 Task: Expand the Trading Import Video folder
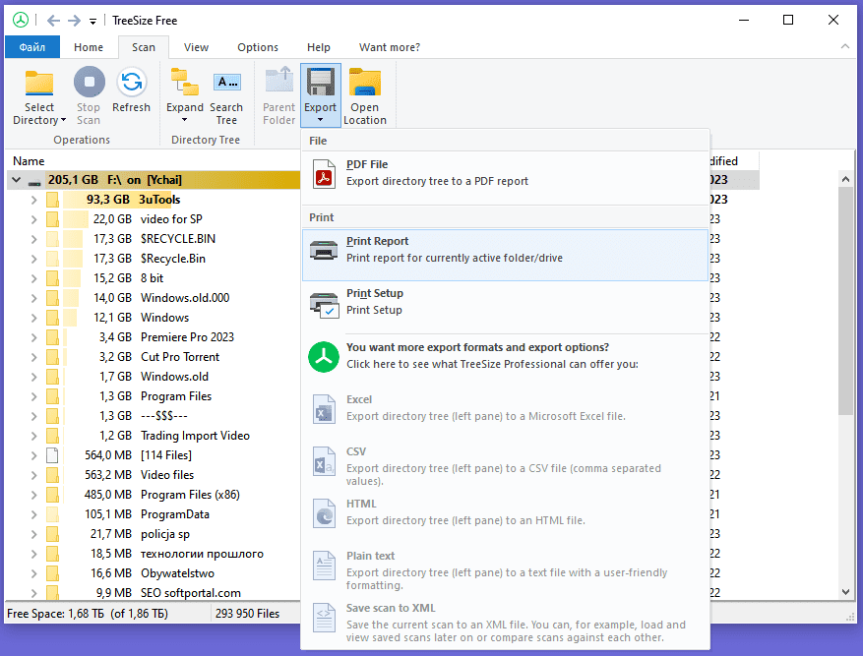tap(34, 436)
